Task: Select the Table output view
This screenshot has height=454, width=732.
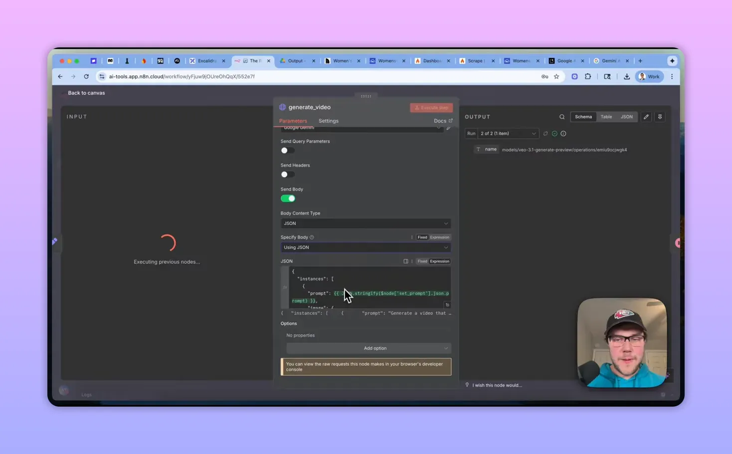Action: tap(606, 117)
